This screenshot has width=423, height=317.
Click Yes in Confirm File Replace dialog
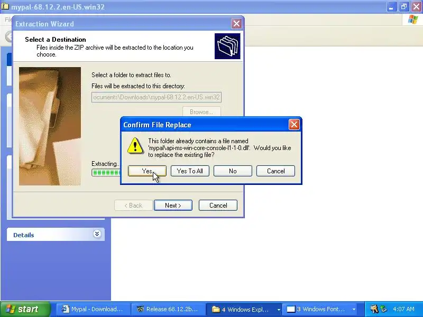coord(147,171)
